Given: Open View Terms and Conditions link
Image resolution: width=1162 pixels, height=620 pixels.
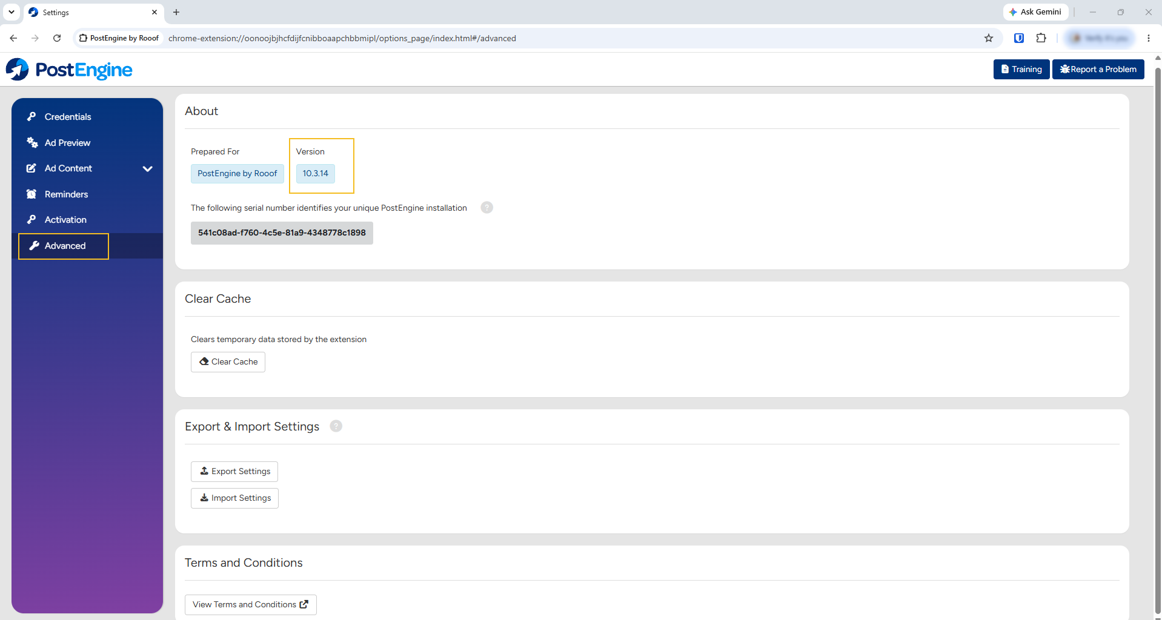Looking at the screenshot, I should tap(251, 605).
